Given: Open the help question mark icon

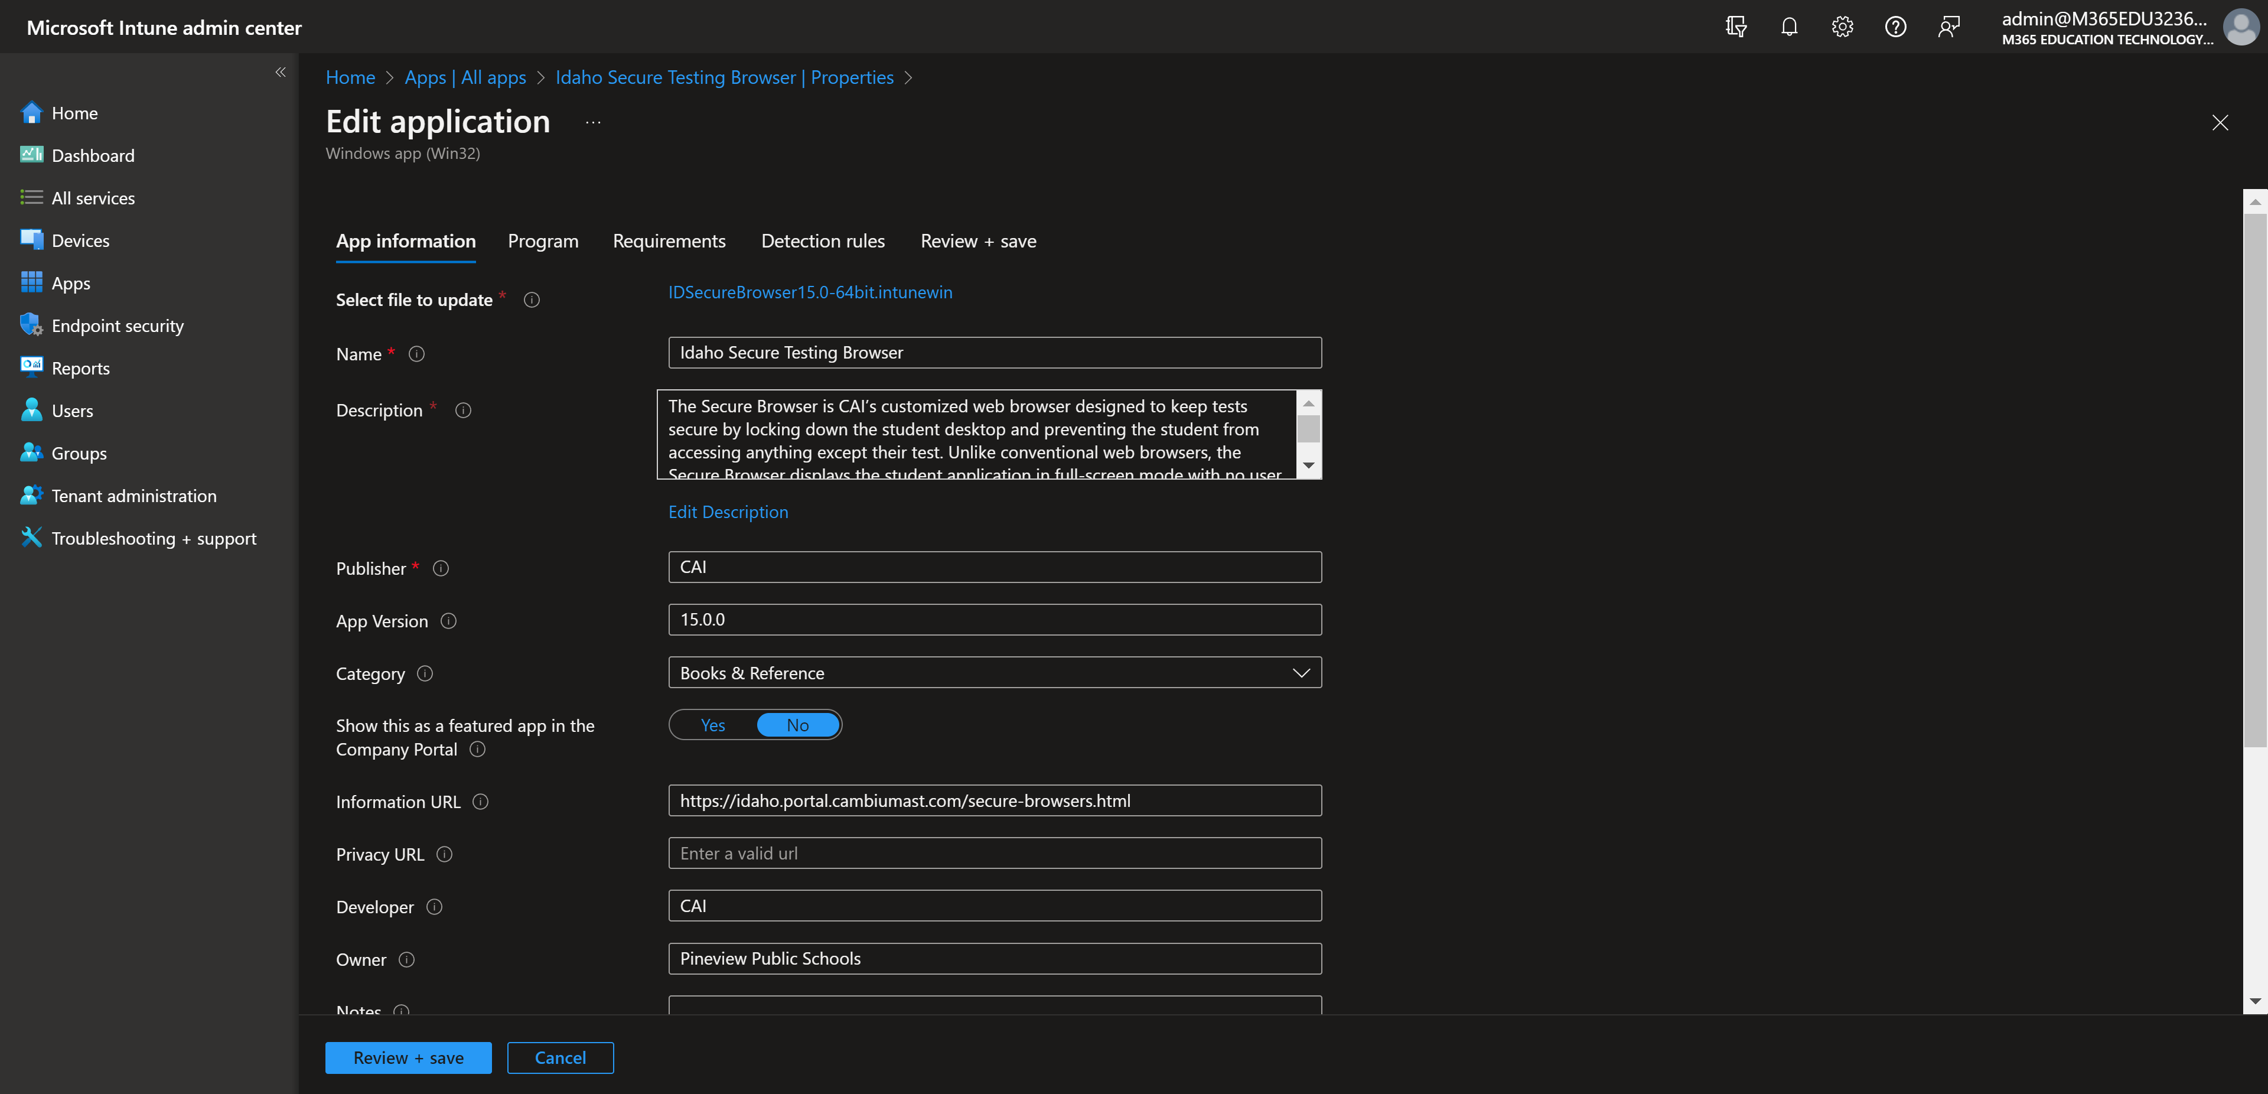Looking at the screenshot, I should [x=1895, y=27].
